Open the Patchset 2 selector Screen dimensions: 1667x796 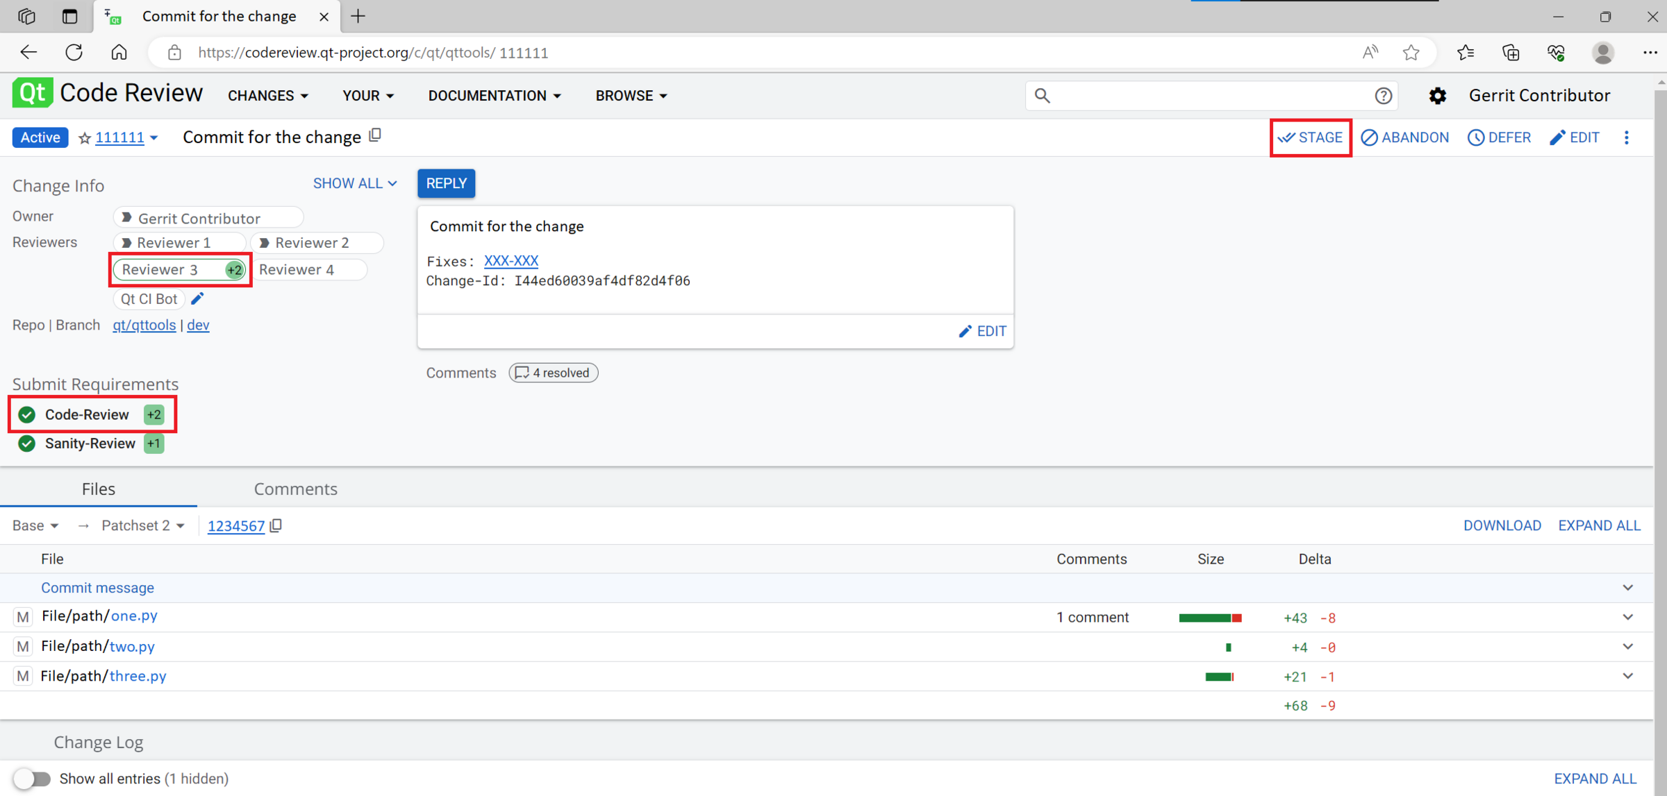pos(142,525)
